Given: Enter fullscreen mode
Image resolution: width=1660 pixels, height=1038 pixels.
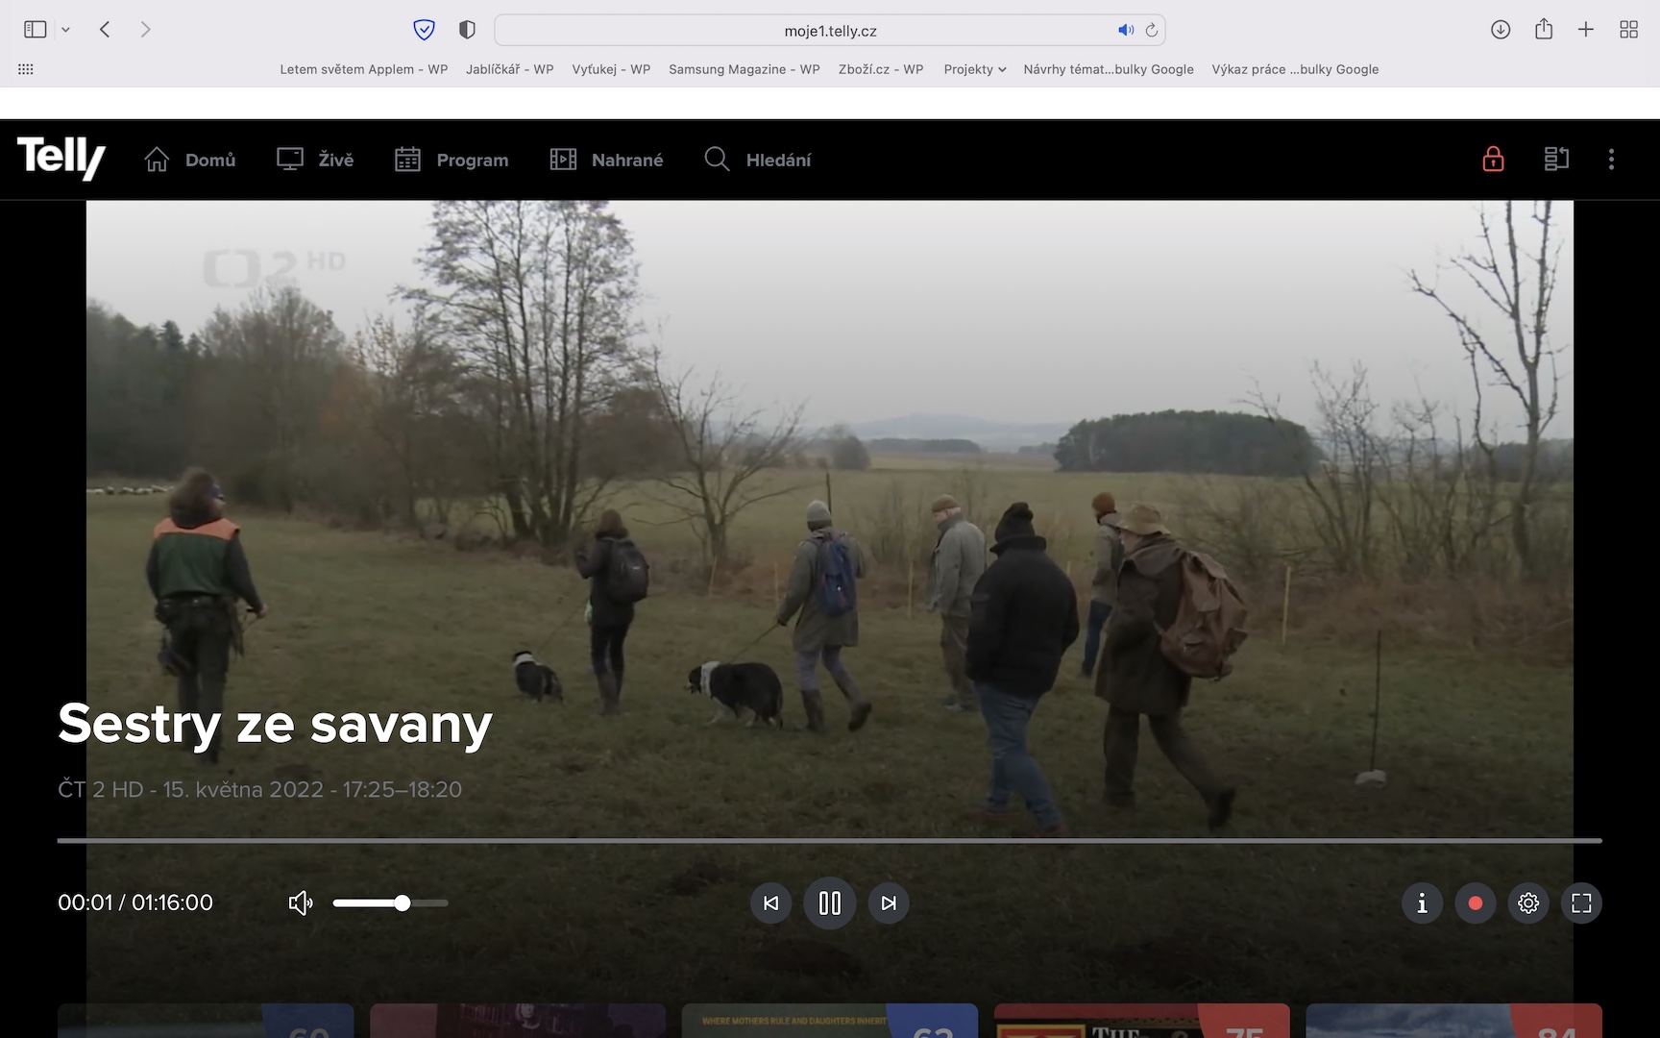Looking at the screenshot, I should [x=1581, y=902].
